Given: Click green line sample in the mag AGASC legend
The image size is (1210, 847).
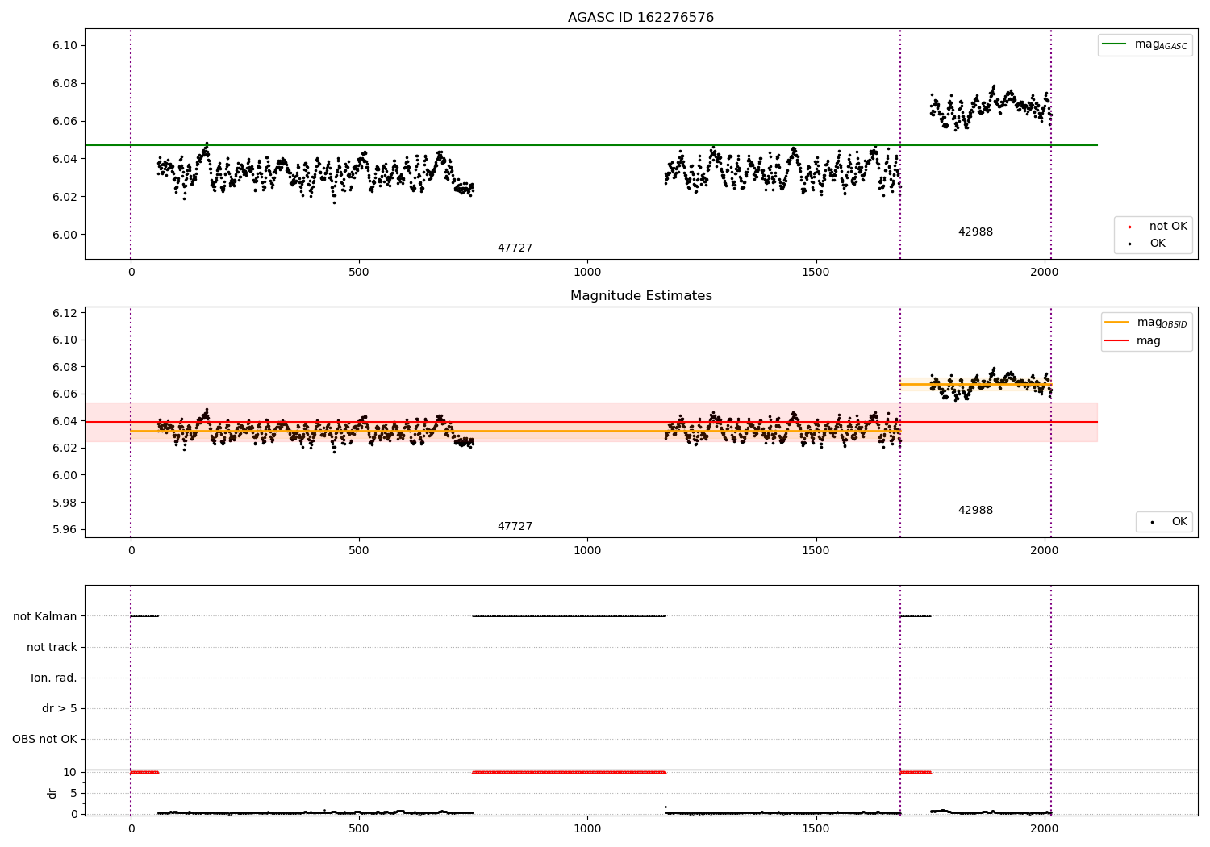Looking at the screenshot, I should [x=1114, y=44].
